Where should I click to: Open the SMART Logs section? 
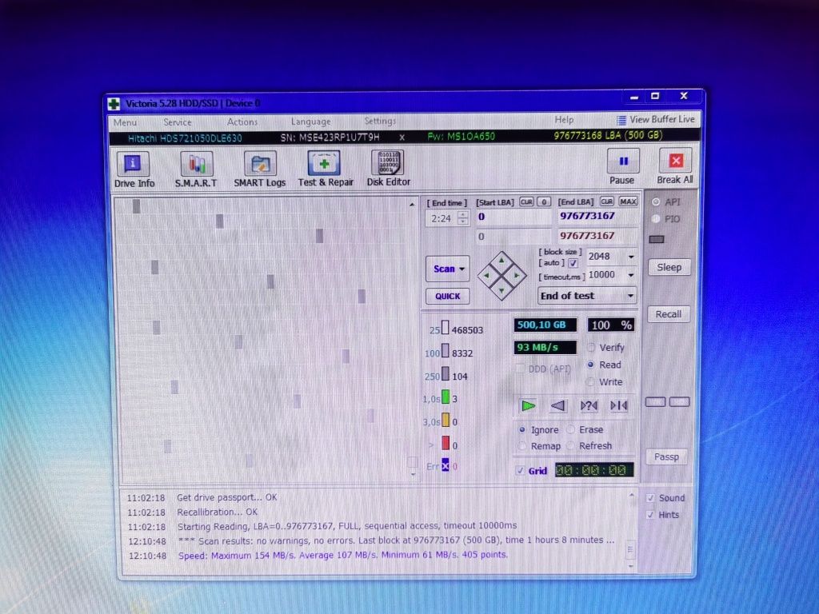260,169
